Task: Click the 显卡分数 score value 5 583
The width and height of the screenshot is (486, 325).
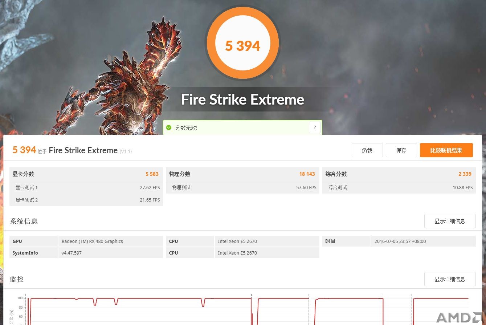Action: [x=152, y=174]
